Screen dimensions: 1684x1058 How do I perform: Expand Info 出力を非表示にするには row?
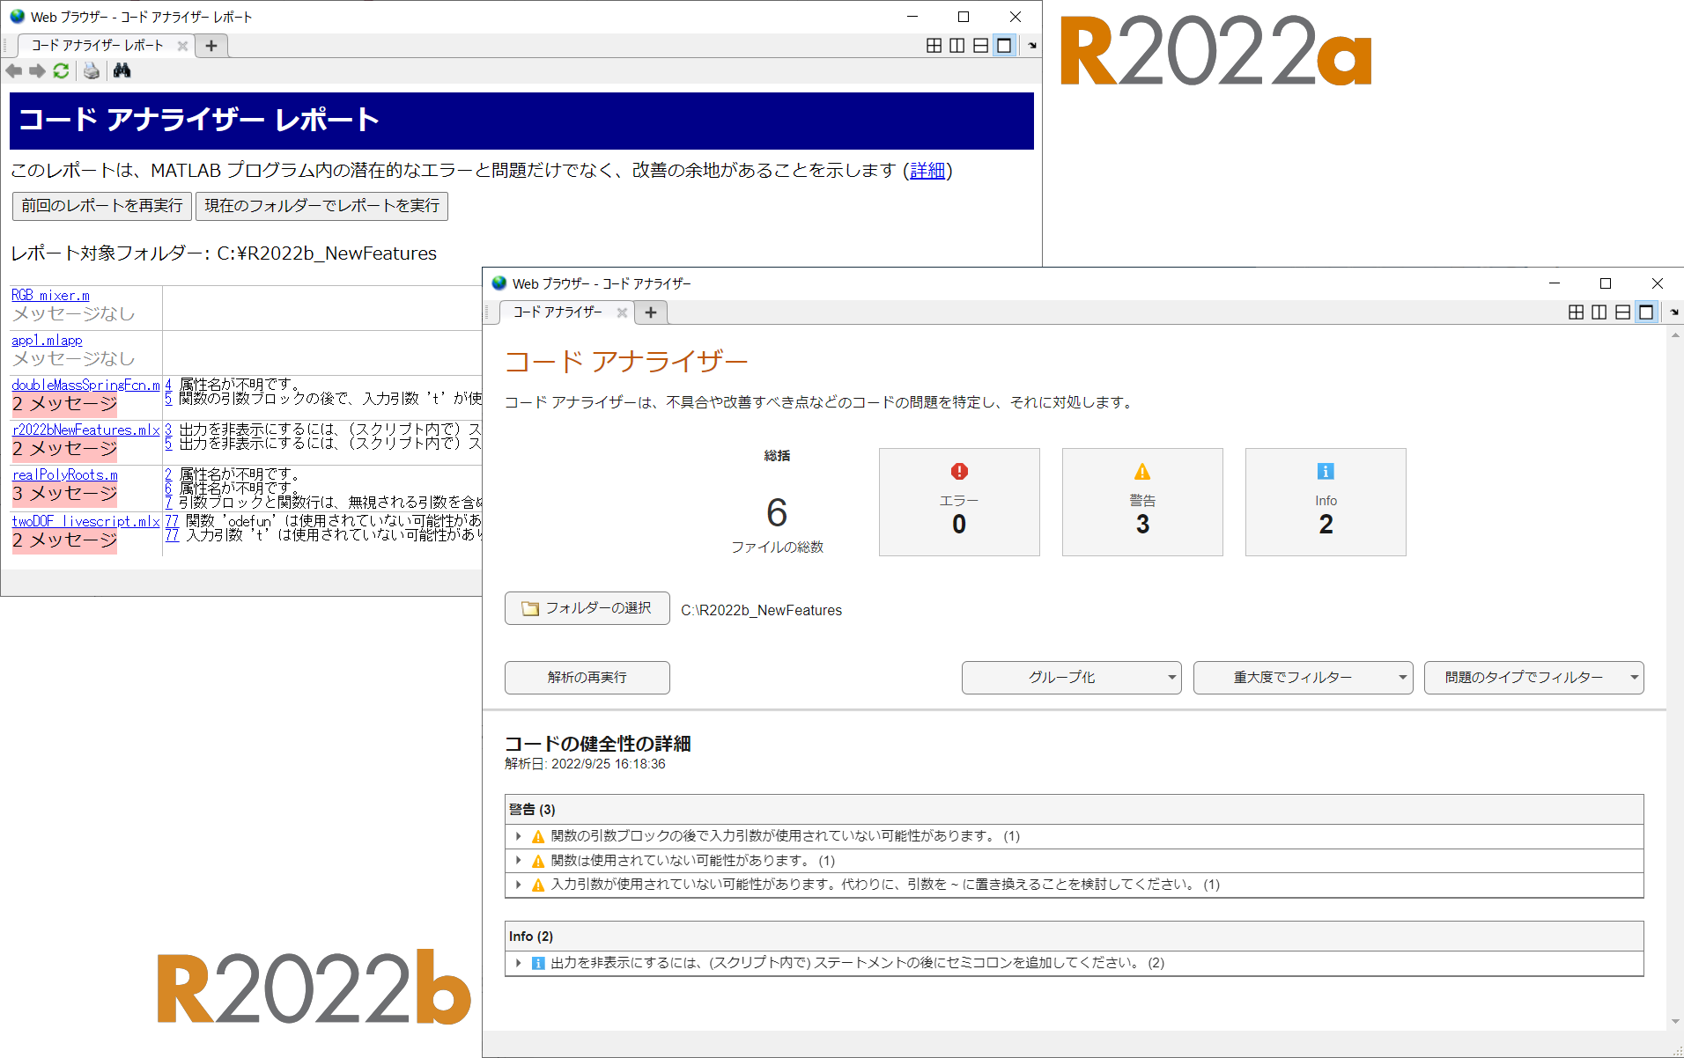point(519,963)
